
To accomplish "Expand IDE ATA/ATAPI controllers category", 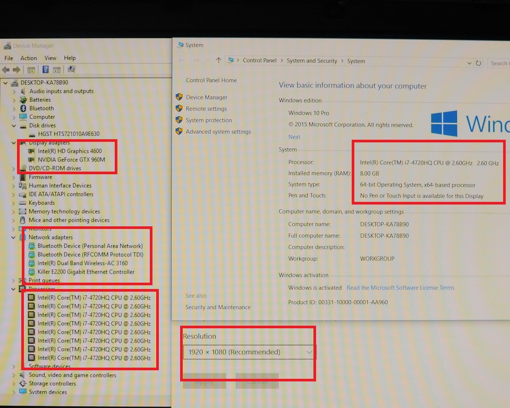I will point(14,194).
